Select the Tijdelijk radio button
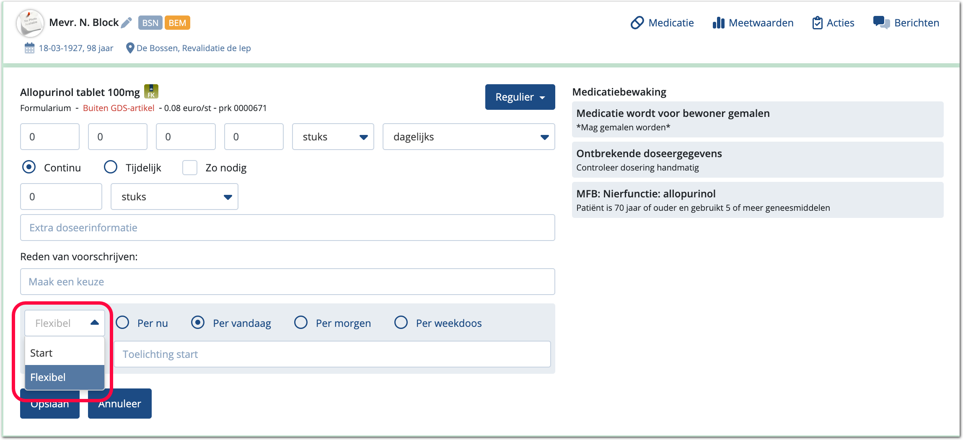The width and height of the screenshot is (963, 440). 111,167
